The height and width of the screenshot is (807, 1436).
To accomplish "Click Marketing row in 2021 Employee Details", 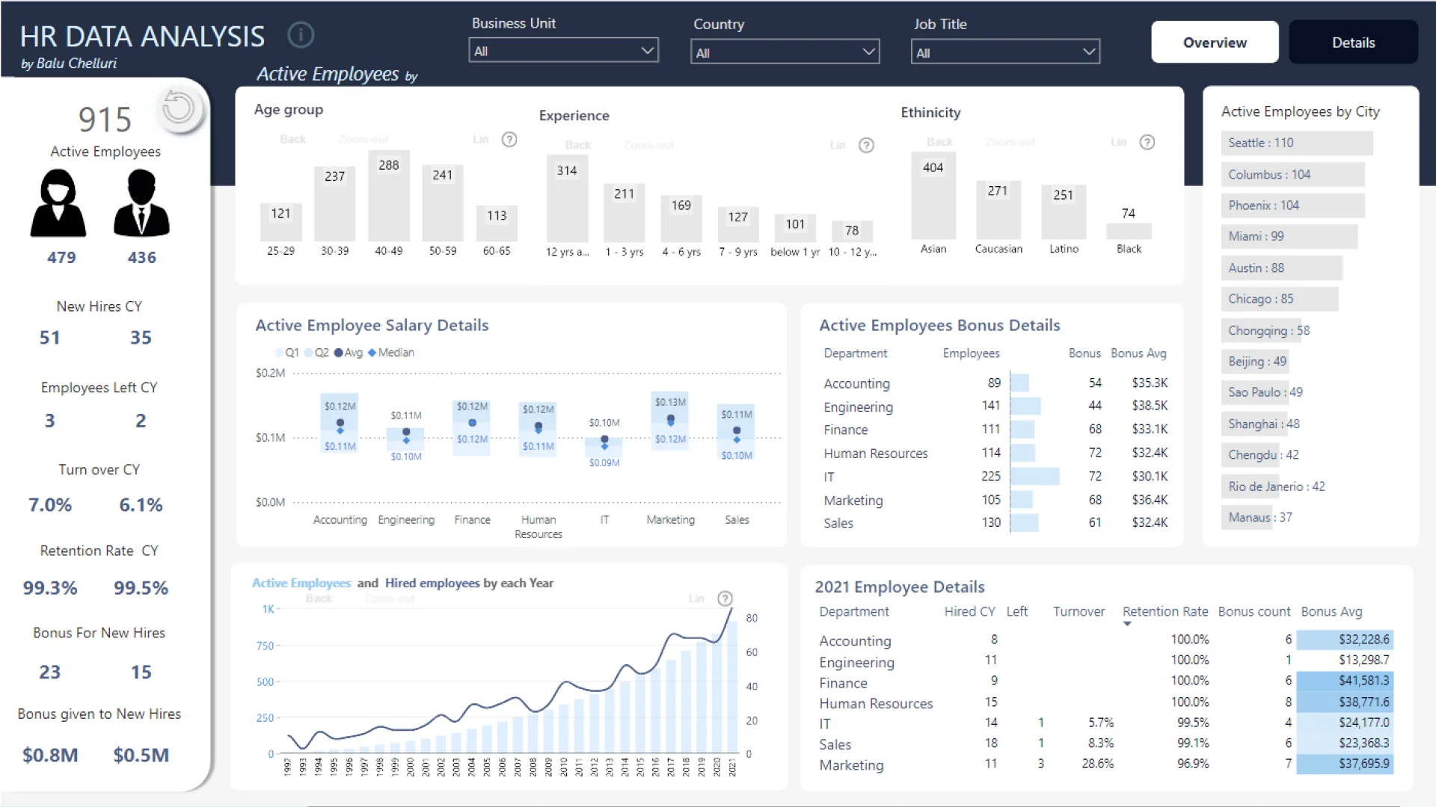I will pos(1105,764).
